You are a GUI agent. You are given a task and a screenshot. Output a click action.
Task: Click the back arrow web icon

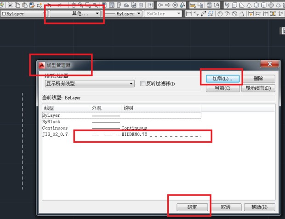160,5
